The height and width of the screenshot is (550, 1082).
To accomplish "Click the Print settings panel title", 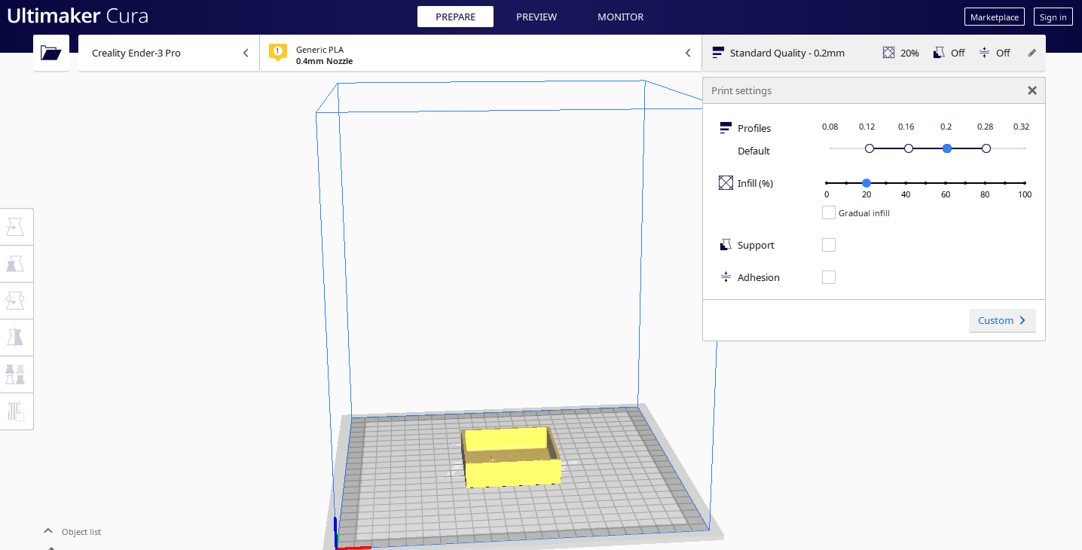I will click(741, 90).
